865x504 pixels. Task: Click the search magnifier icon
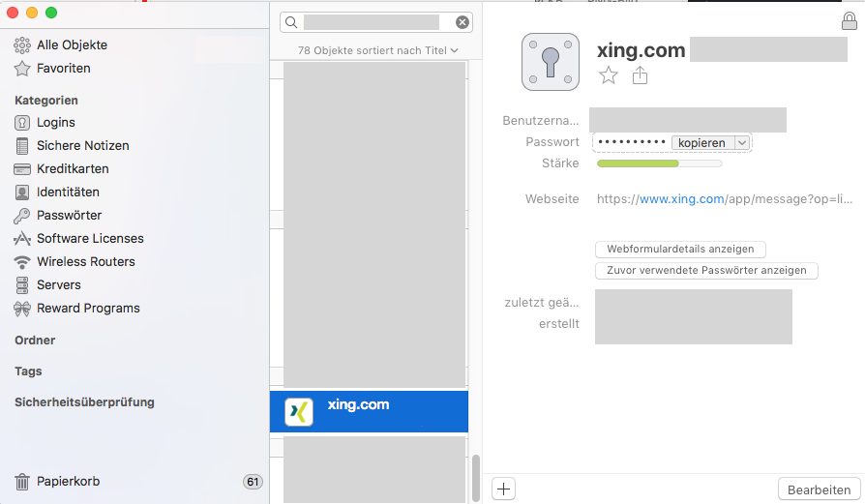click(291, 22)
